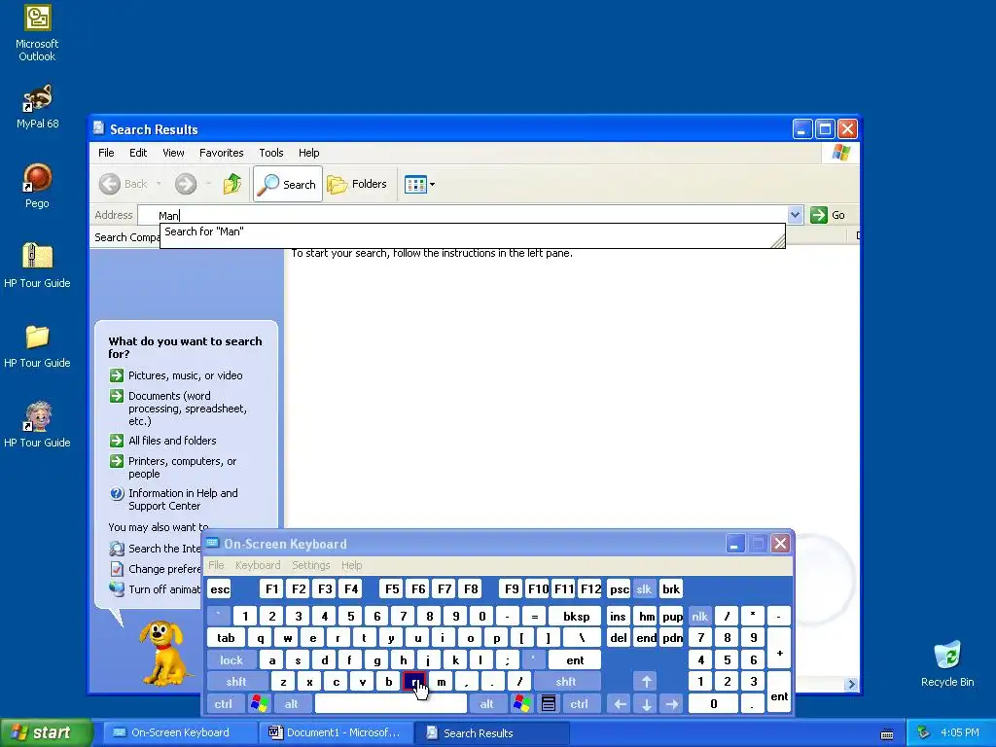The width and height of the screenshot is (996, 747).
Task: Click the esc key on On-Screen Keyboard
Action: tap(220, 589)
